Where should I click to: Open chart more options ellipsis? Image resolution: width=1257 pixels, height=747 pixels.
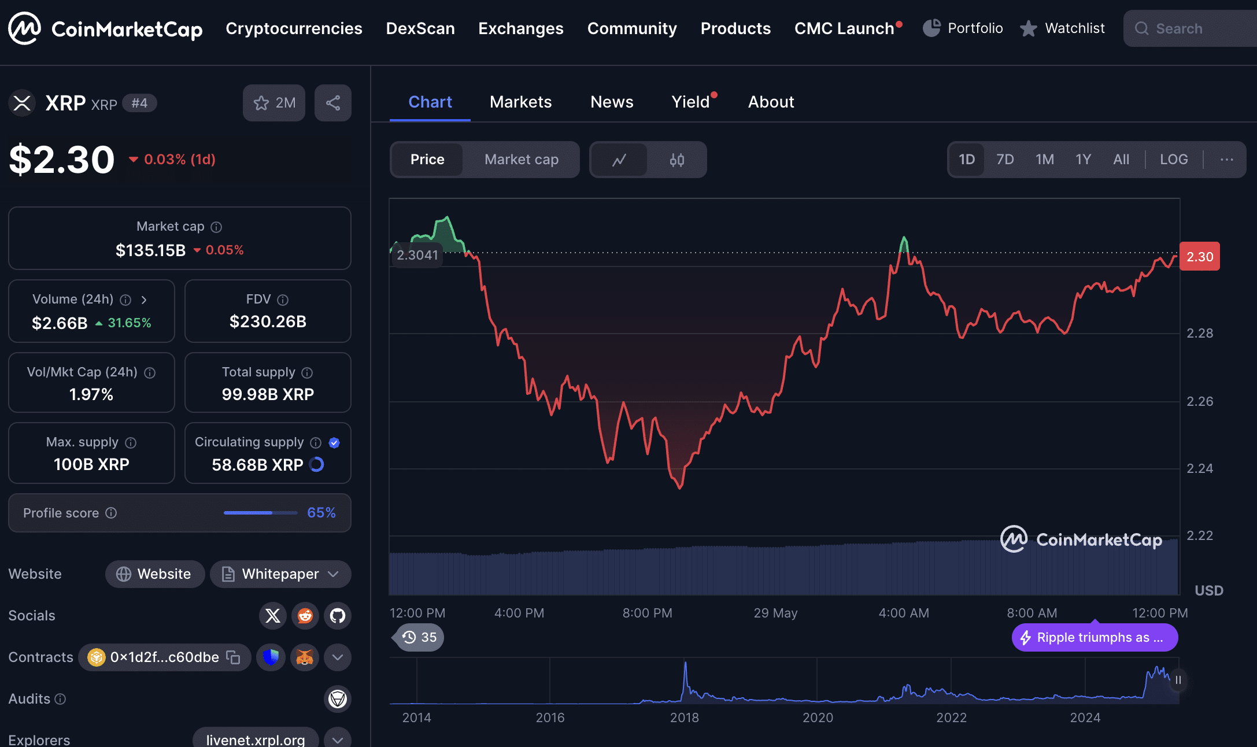click(x=1227, y=160)
